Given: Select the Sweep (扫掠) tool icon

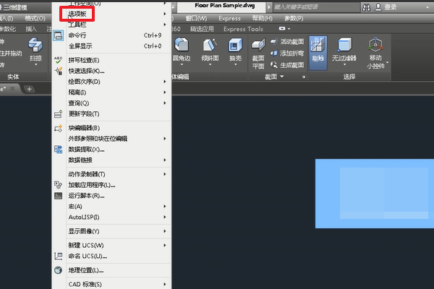Looking at the screenshot, I should (35, 45).
